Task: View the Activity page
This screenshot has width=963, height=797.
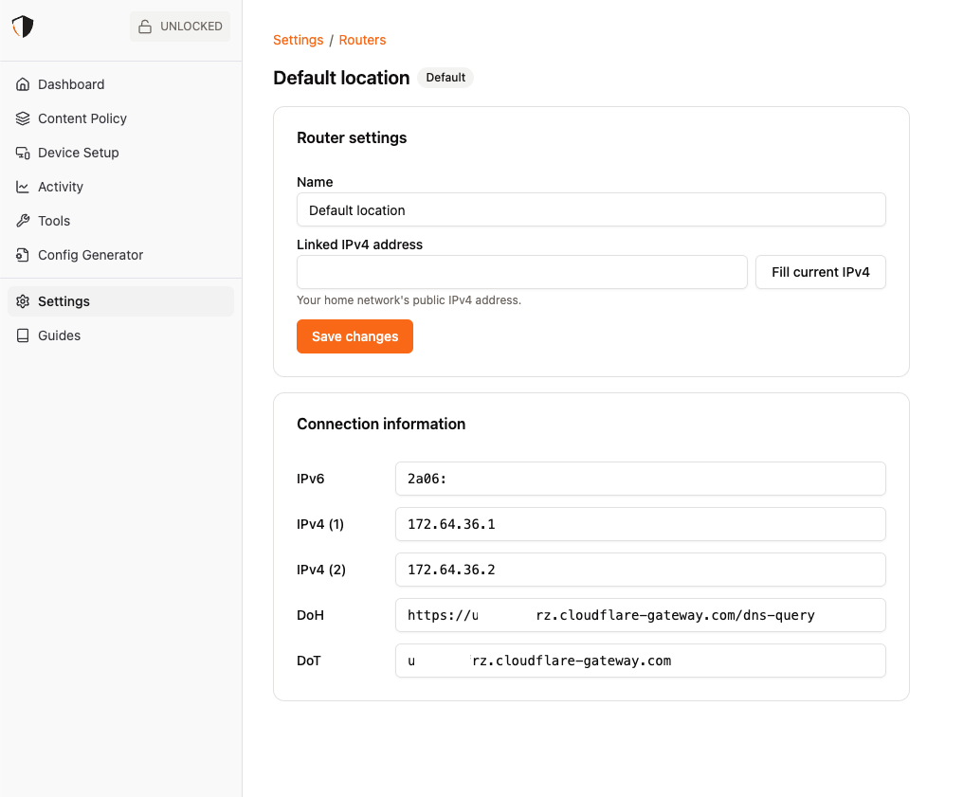Action: pyautogui.click(x=121, y=187)
